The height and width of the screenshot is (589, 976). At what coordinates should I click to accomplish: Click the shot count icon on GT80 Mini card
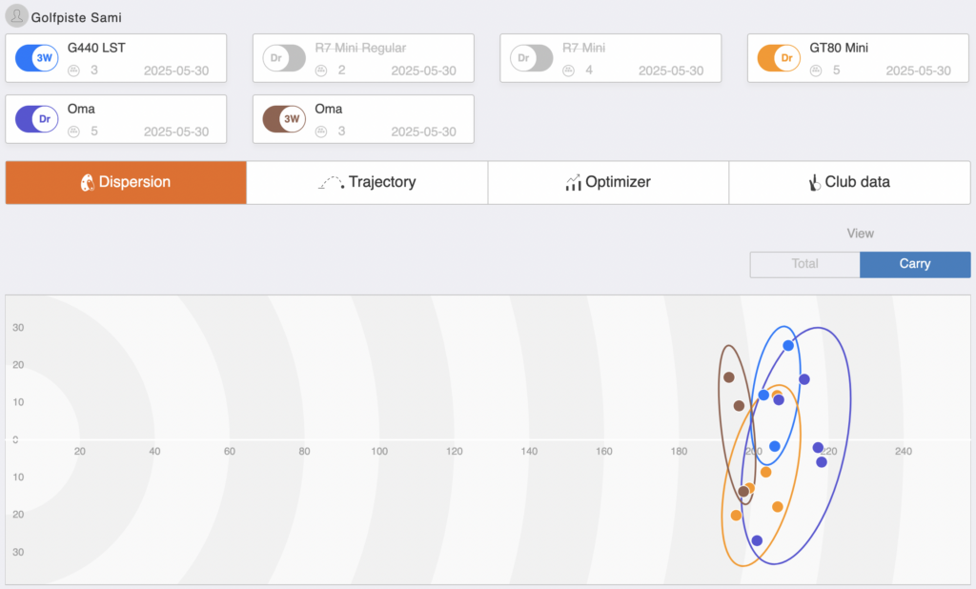click(816, 71)
